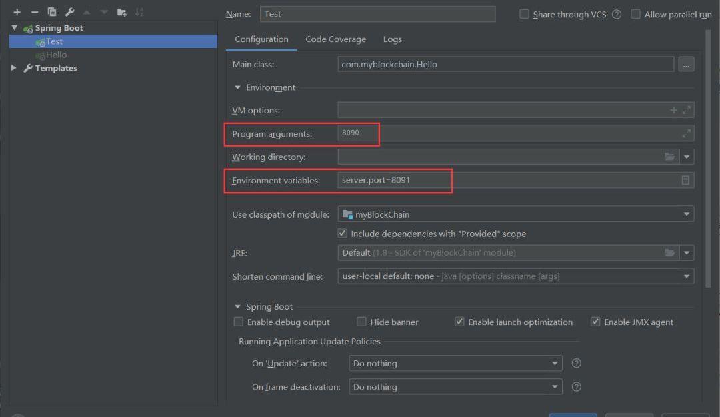Open Use classpath of module dropdown
720x417 pixels.
(x=516, y=214)
